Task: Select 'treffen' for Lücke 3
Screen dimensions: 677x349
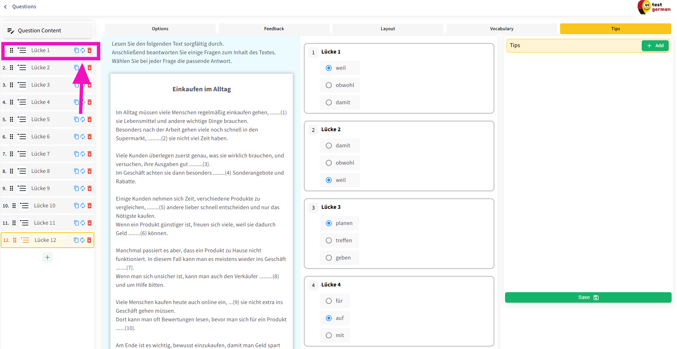Action: pyautogui.click(x=329, y=240)
